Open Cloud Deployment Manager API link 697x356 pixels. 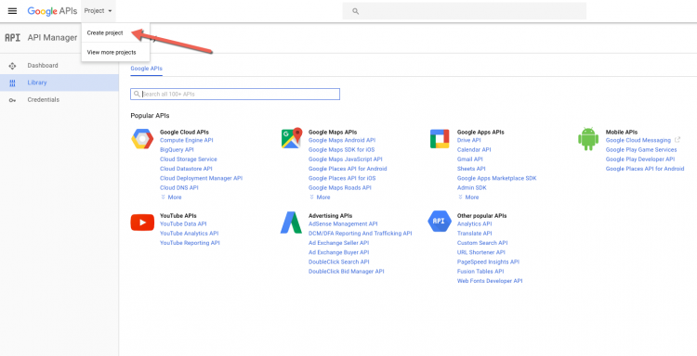(201, 178)
